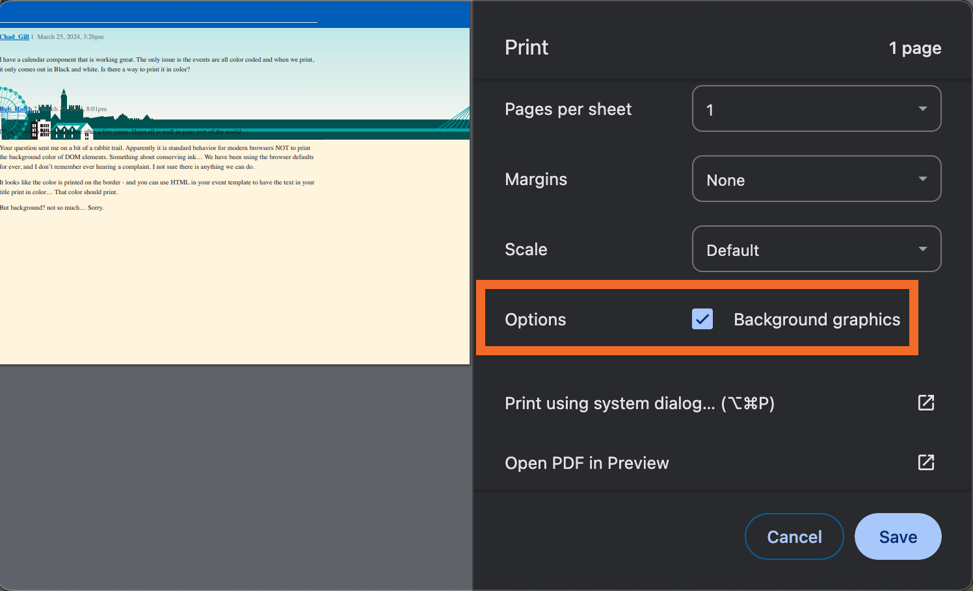
Task: Cancel the print dialog
Action: pos(794,536)
